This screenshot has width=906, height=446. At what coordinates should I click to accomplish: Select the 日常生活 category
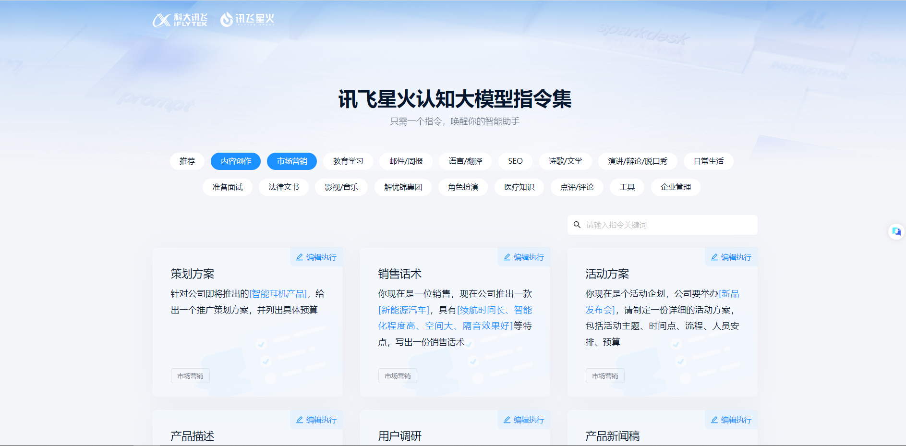tap(709, 161)
